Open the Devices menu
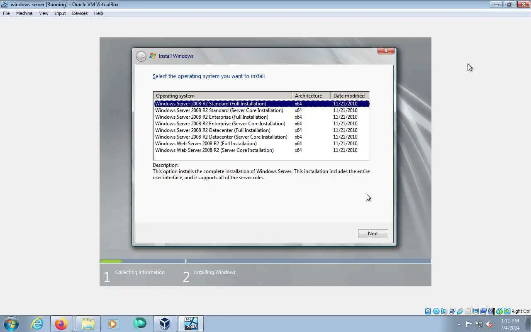Viewport: 531px width, 332px height. 80,13
